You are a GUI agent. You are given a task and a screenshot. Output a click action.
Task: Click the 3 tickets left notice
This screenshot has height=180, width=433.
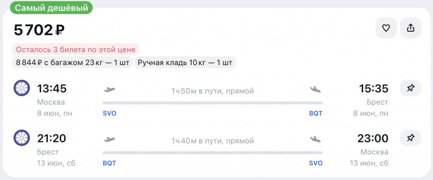coord(76,49)
